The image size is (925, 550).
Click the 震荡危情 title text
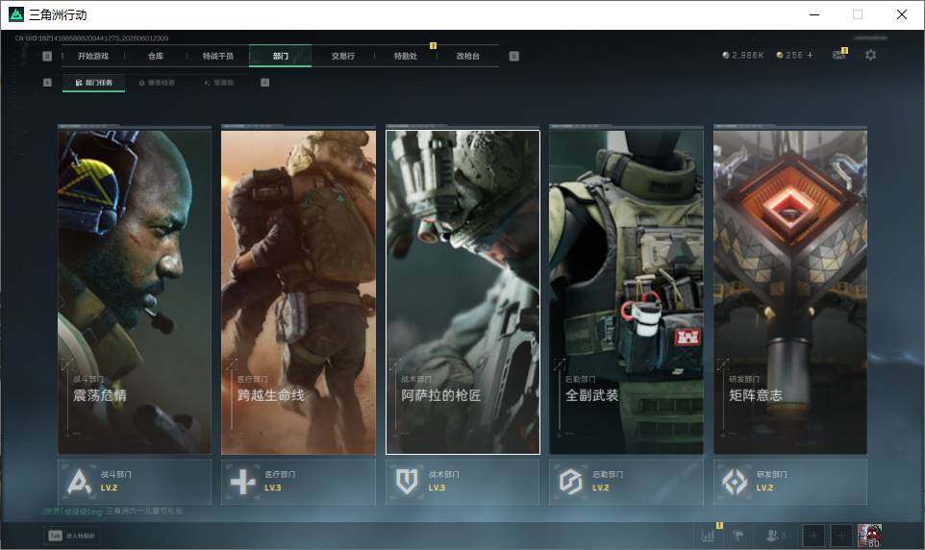click(100, 395)
